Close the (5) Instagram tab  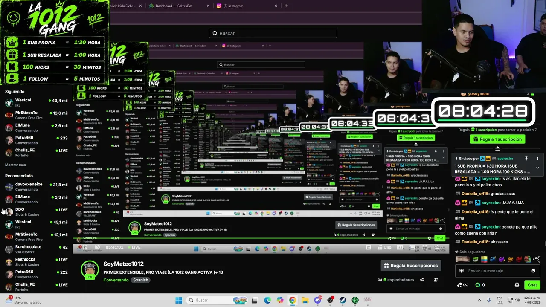pyautogui.click(x=276, y=6)
